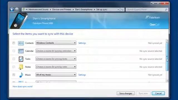Enable the Tasks sync checkbox
The width and height of the screenshot is (178, 100).
14,59
